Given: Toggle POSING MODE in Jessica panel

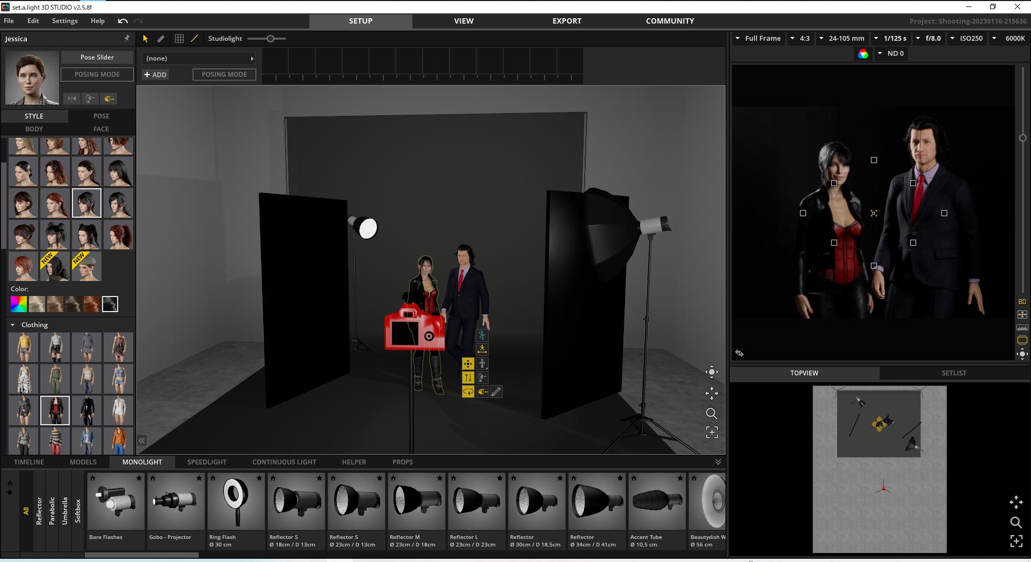Looking at the screenshot, I should coord(97,75).
